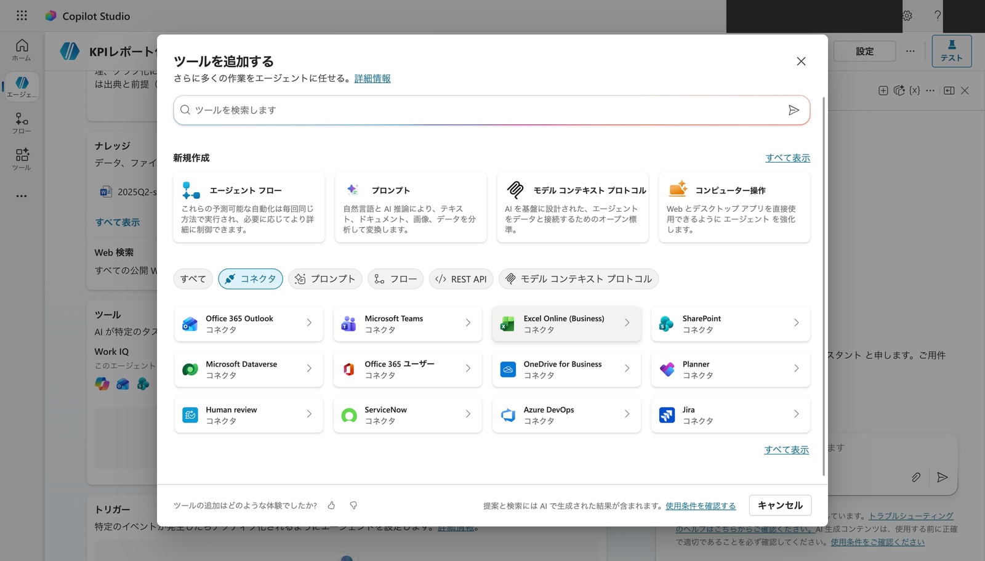Click the Microsoft Dataverse connector icon
Screen dimensions: 985x561
point(190,369)
